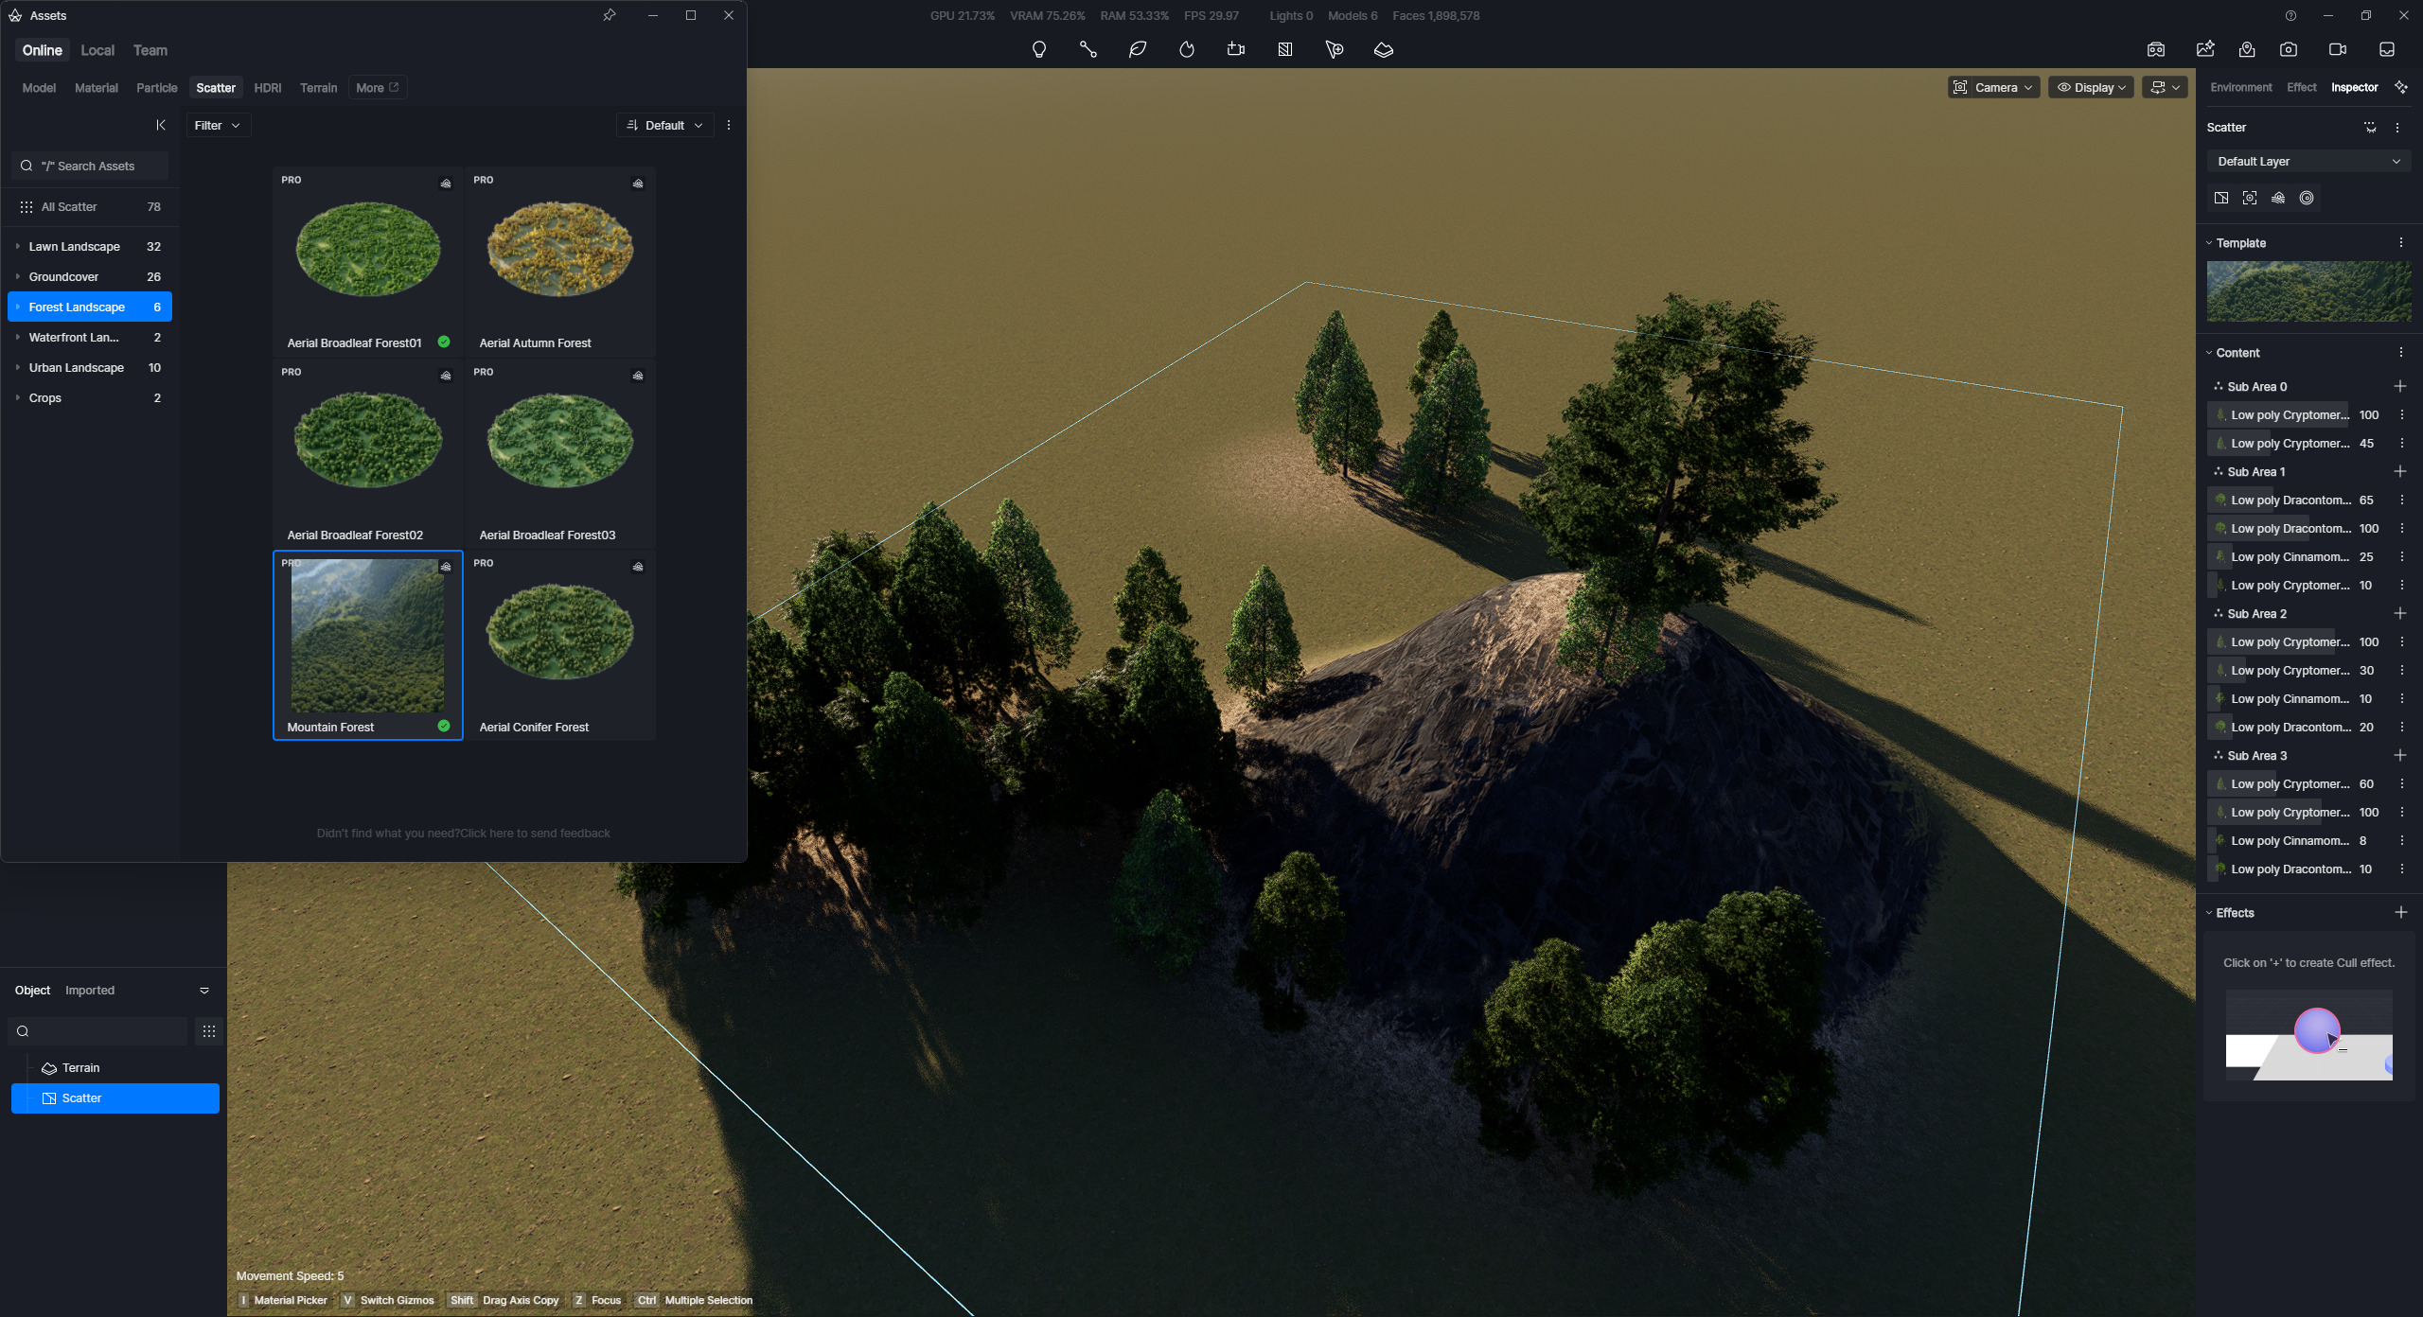2423x1317 pixels.
Task: Open the Default Layer dropdown
Action: point(2308,162)
